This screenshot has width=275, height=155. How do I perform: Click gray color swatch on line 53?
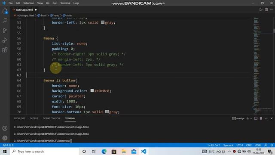click(x=103, y=22)
